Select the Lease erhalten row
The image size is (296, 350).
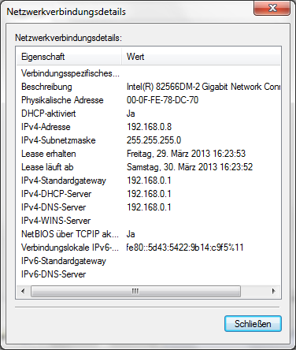[x=149, y=154]
